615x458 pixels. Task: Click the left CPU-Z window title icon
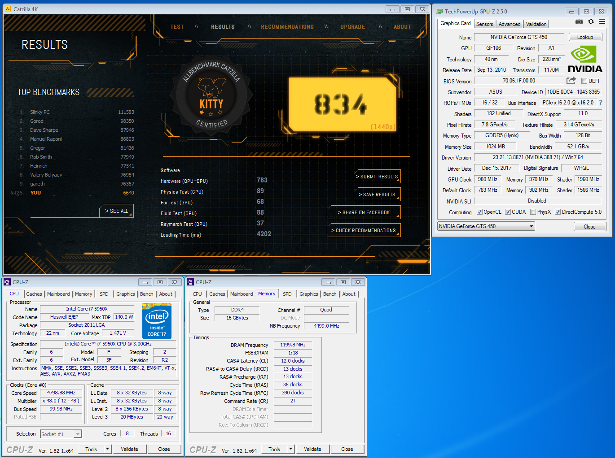click(7, 282)
